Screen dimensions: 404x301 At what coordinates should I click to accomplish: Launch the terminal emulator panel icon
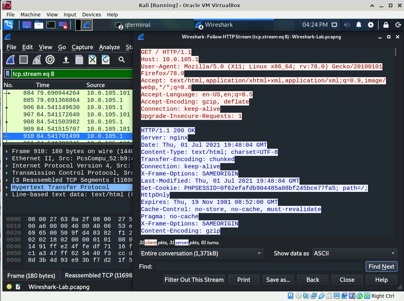[51, 25]
